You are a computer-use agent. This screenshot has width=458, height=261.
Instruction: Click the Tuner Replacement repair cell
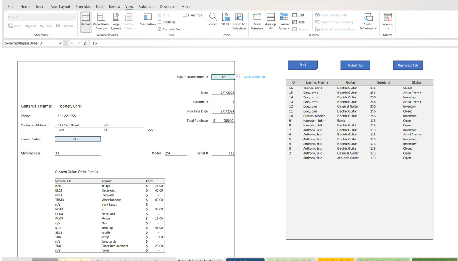123,246
